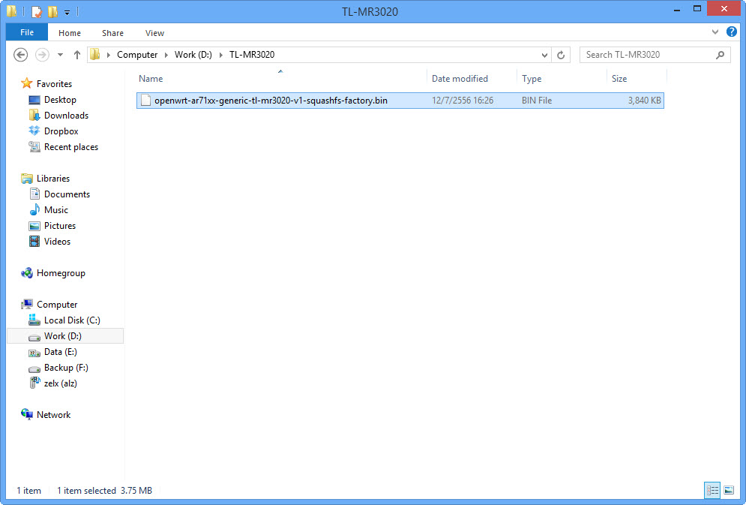Select Work (D:) drive in sidebar
Image resolution: width=746 pixels, height=505 pixels.
(65, 336)
